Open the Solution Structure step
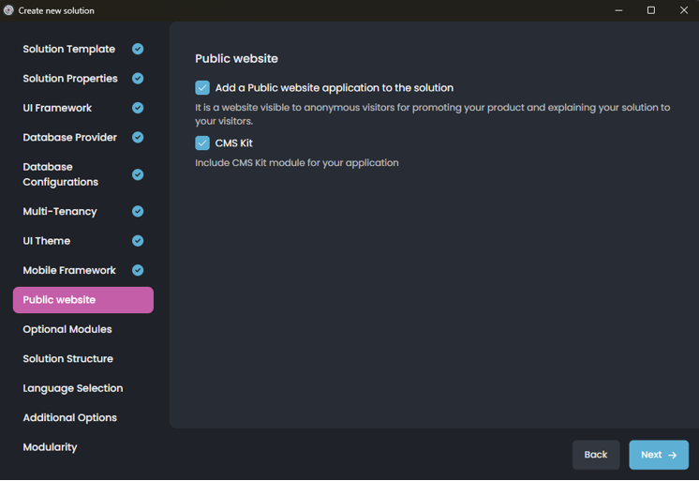 point(67,359)
